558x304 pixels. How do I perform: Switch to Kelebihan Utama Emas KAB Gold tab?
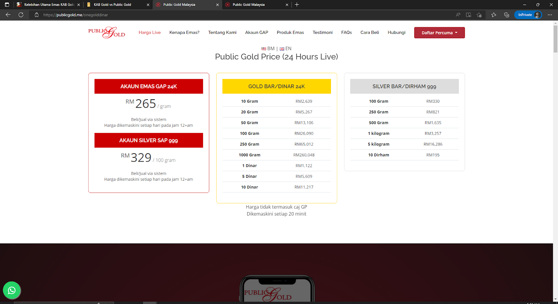[x=49, y=5]
